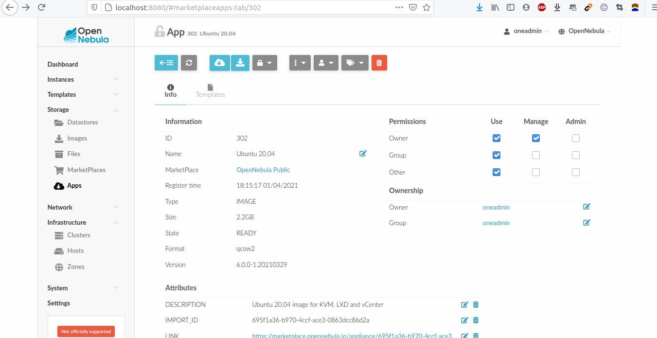Enable Group Admin permission checkbox

(576, 155)
